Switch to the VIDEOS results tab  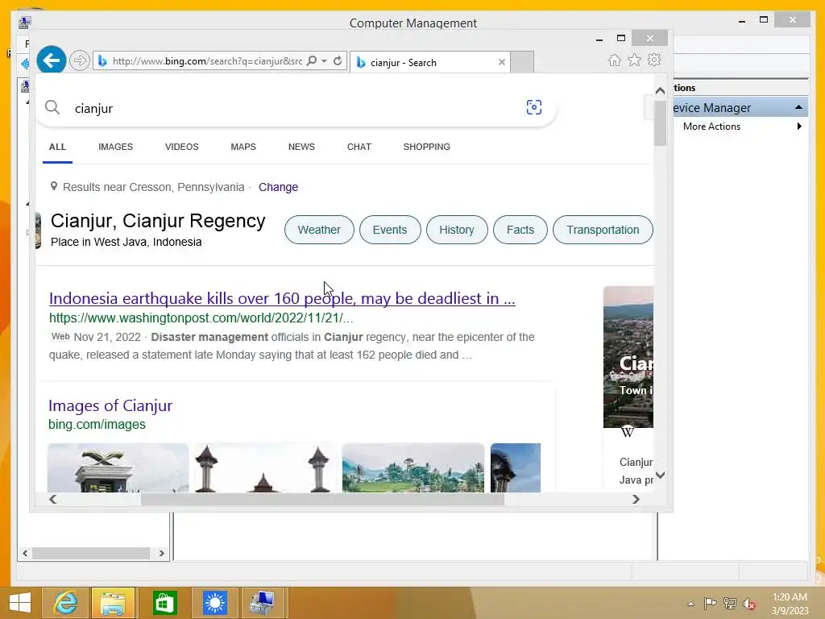point(181,147)
